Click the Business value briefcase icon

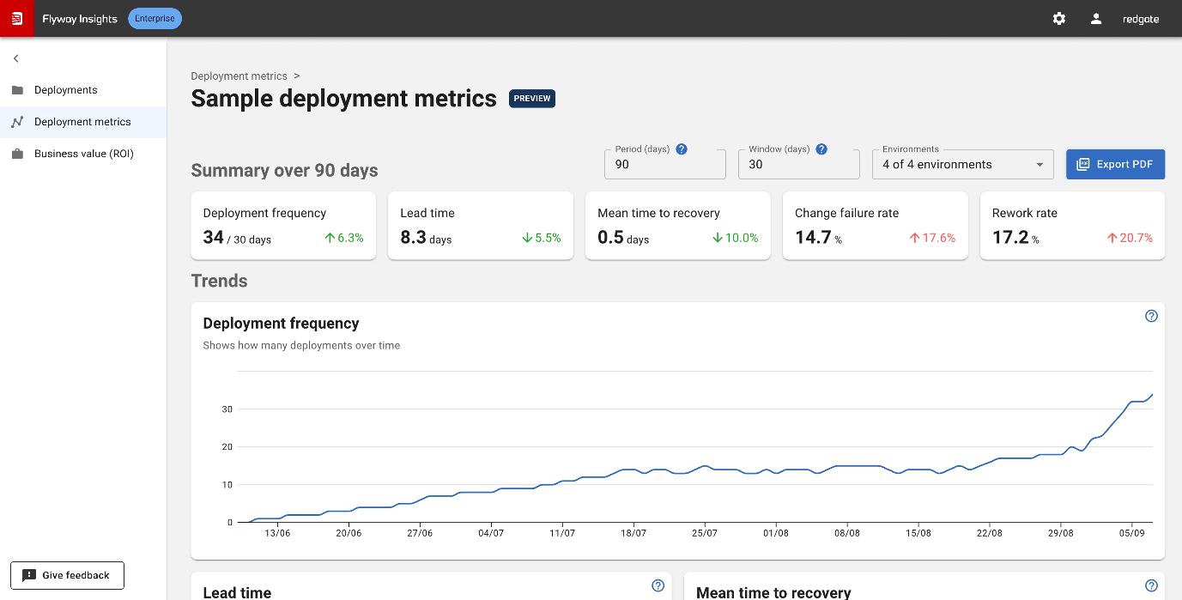click(17, 154)
